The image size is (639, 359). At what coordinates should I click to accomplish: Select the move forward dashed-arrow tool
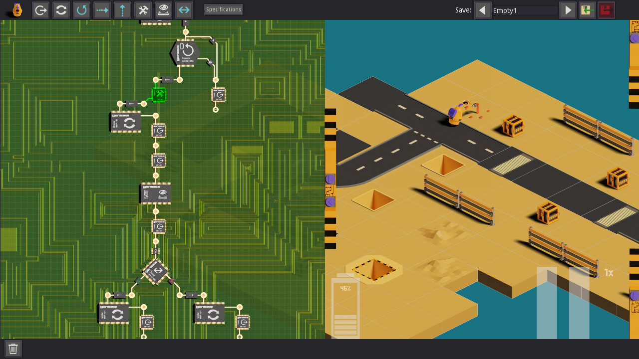coord(102,9)
